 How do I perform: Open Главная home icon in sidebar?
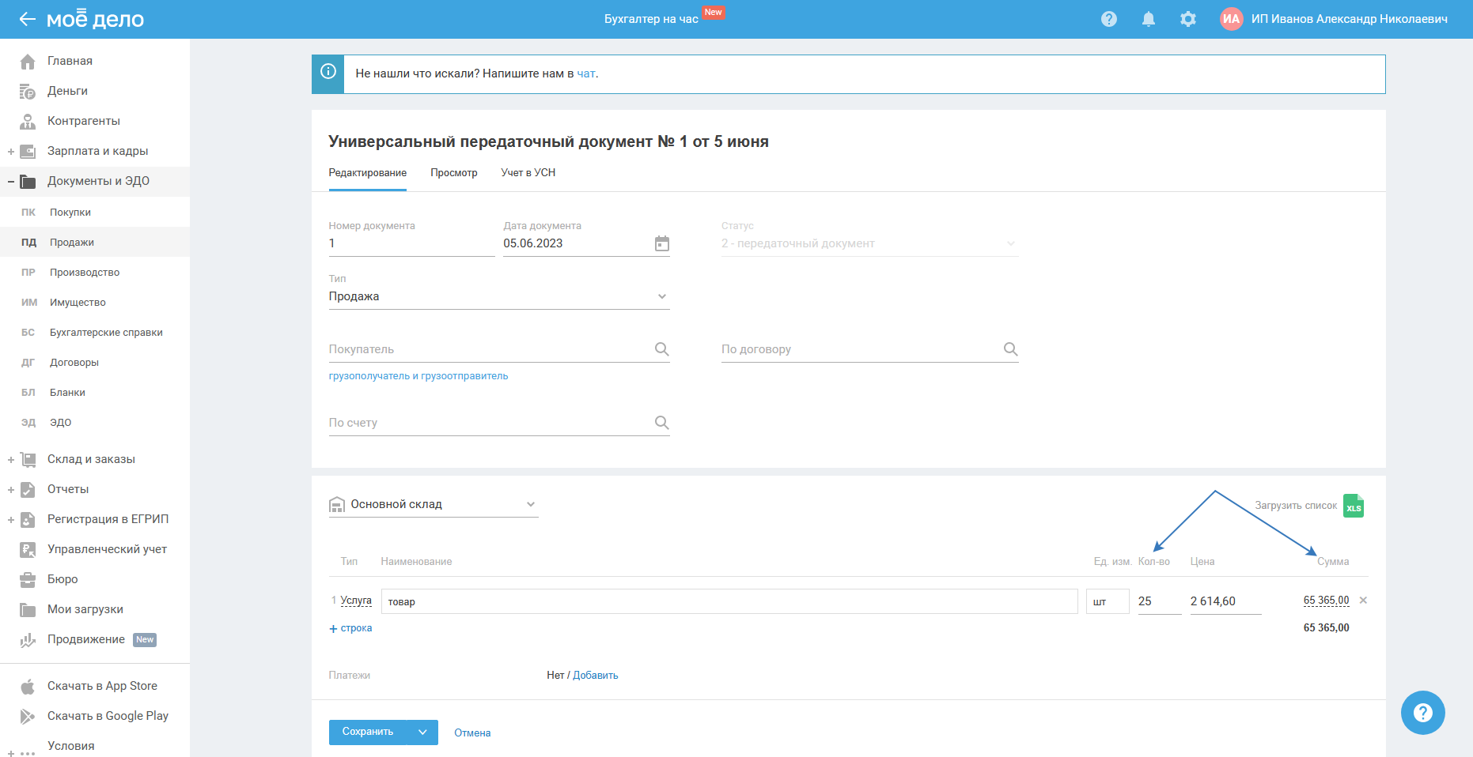tap(28, 61)
